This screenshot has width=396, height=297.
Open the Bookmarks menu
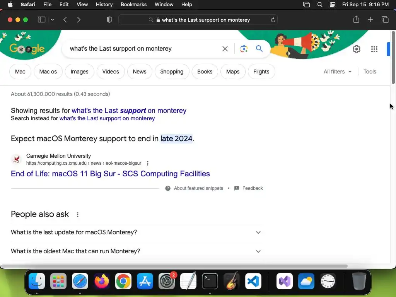[x=133, y=5]
